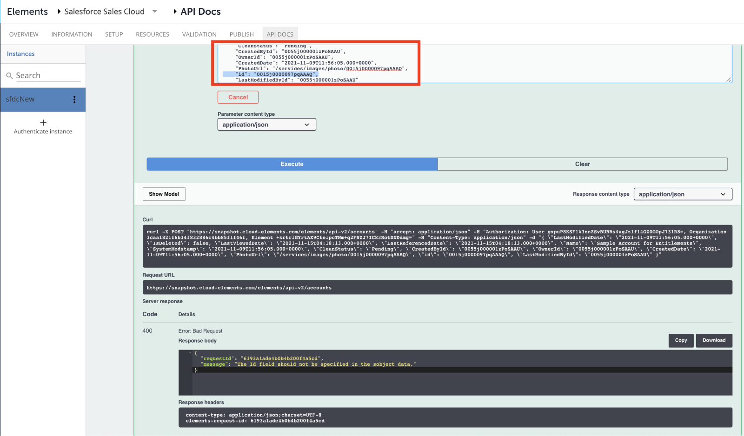Image resolution: width=744 pixels, height=436 pixels.
Task: Click the "Curl" label
Action: (147, 220)
